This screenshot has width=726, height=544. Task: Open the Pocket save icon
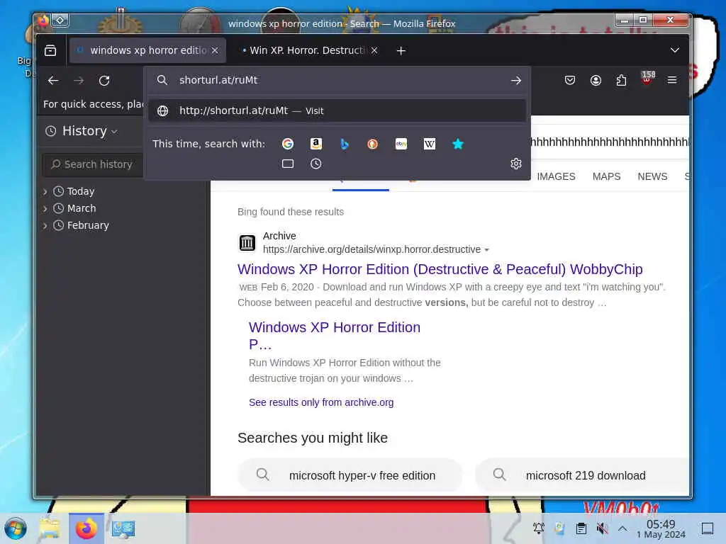click(570, 81)
